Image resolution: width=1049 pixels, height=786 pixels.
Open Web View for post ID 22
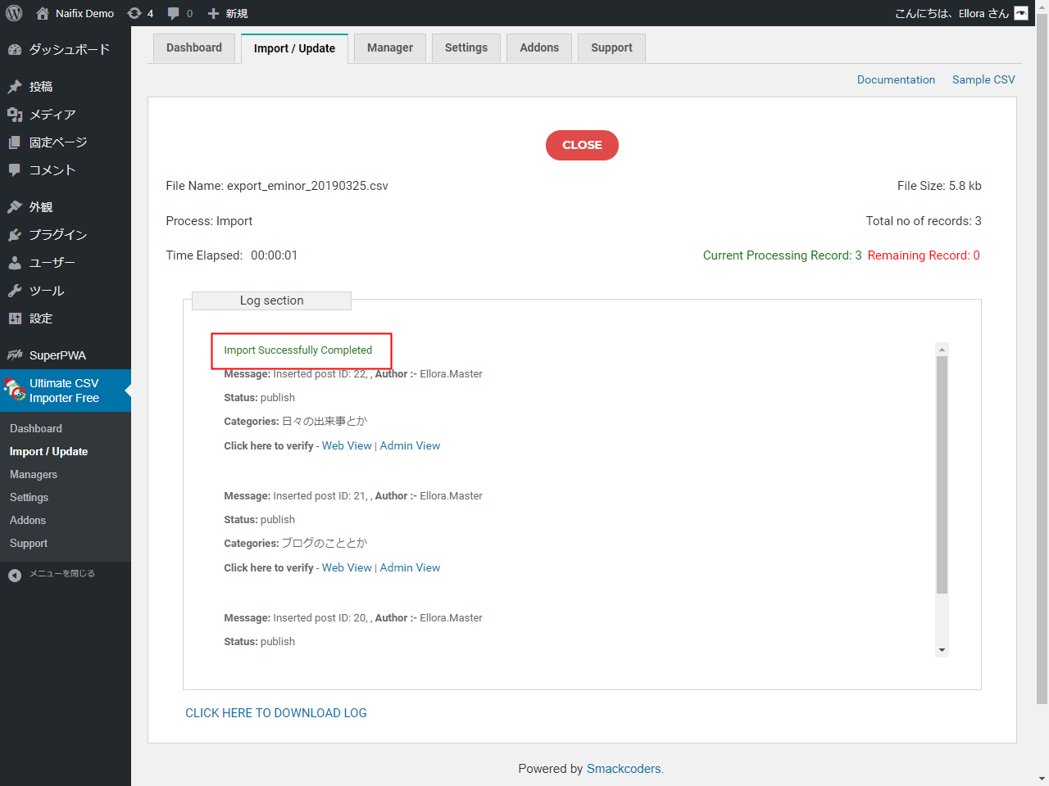(x=347, y=445)
